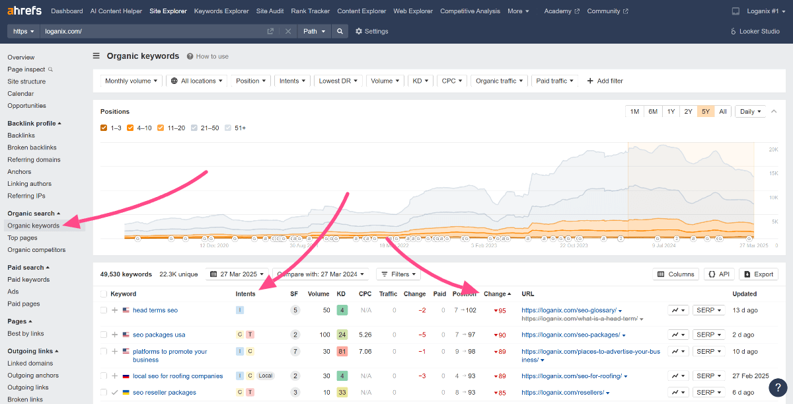The height and width of the screenshot is (404, 793).
Task: Toggle positions 4–10 checkbox
Action: click(130, 128)
